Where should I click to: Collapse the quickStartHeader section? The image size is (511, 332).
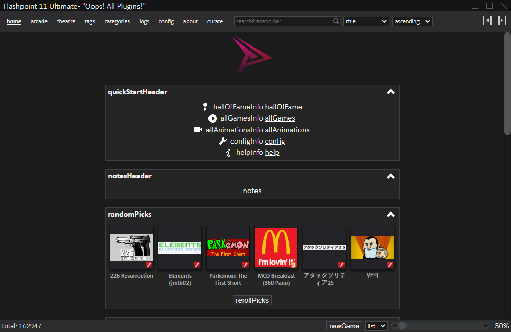click(x=390, y=92)
